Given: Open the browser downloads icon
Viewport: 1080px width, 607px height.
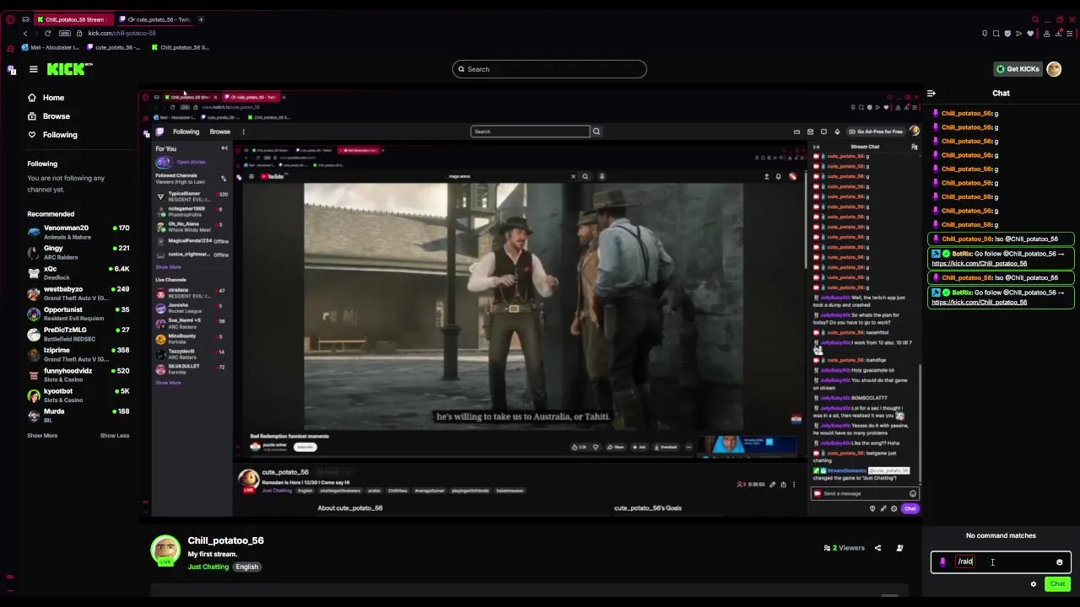Looking at the screenshot, I should (1058, 34).
